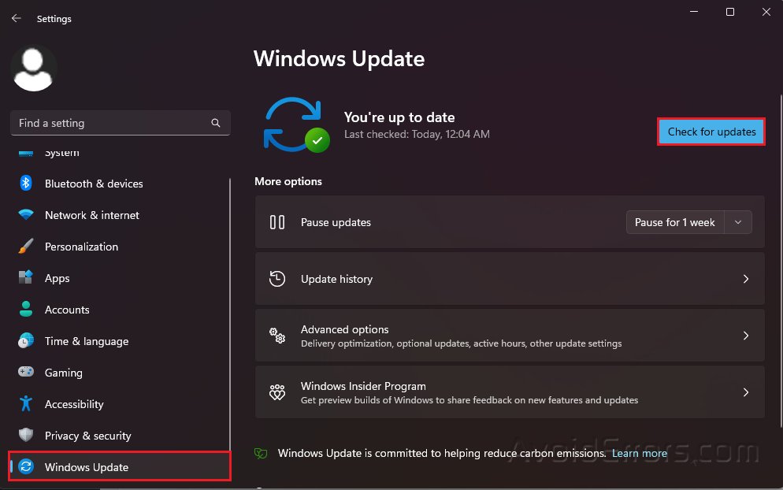
Task: Open Accounts settings section
Action: 67,310
